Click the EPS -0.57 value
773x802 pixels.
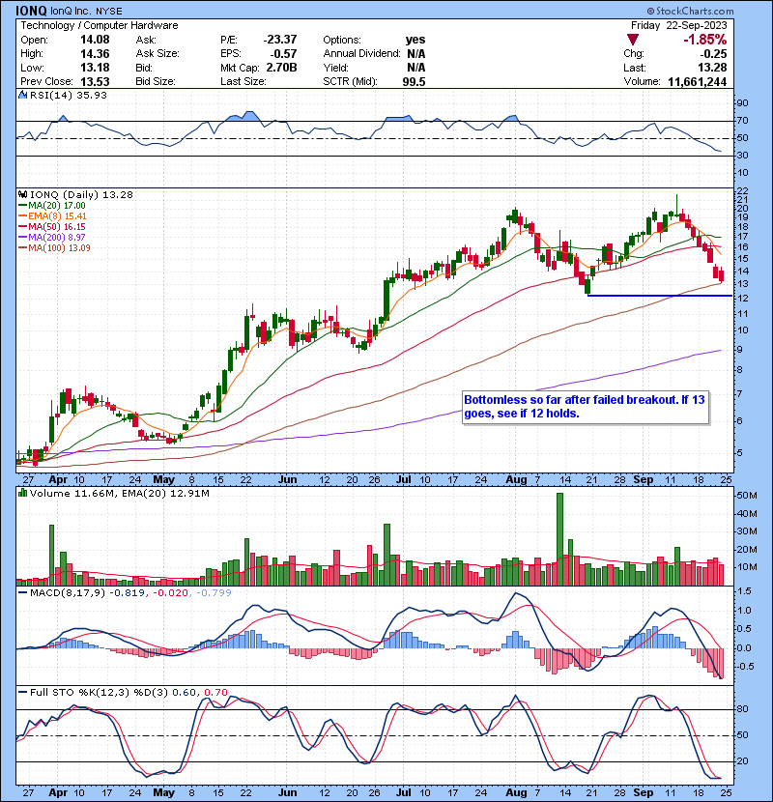pyautogui.click(x=284, y=54)
